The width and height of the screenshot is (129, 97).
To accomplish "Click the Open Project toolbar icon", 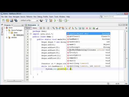I will coord(12,20).
